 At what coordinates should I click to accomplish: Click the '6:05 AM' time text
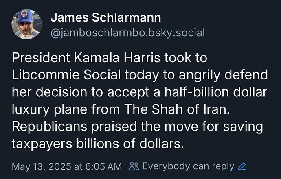[x=103, y=166]
